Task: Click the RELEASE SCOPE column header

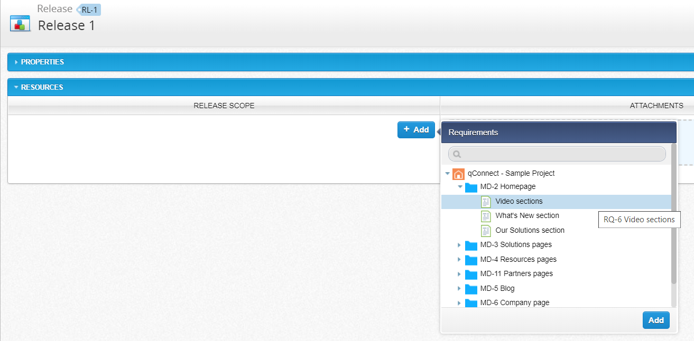Action: 224,106
